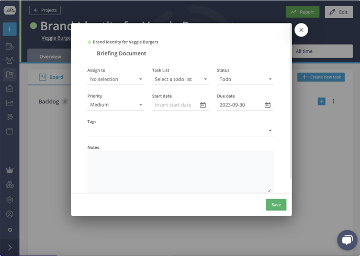Open Status dropdown showing Todo

(x=245, y=79)
